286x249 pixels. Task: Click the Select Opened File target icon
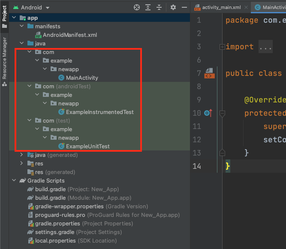[x=137, y=7]
